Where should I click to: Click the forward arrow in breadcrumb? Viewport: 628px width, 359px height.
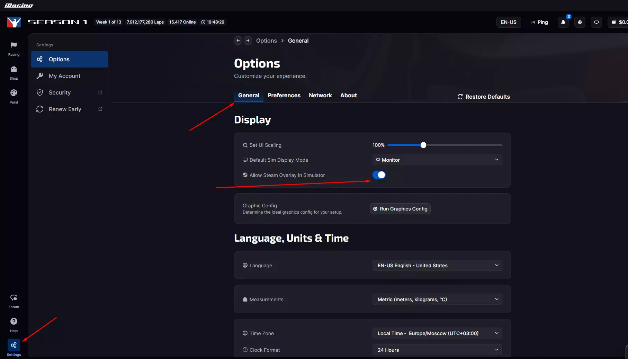(248, 41)
